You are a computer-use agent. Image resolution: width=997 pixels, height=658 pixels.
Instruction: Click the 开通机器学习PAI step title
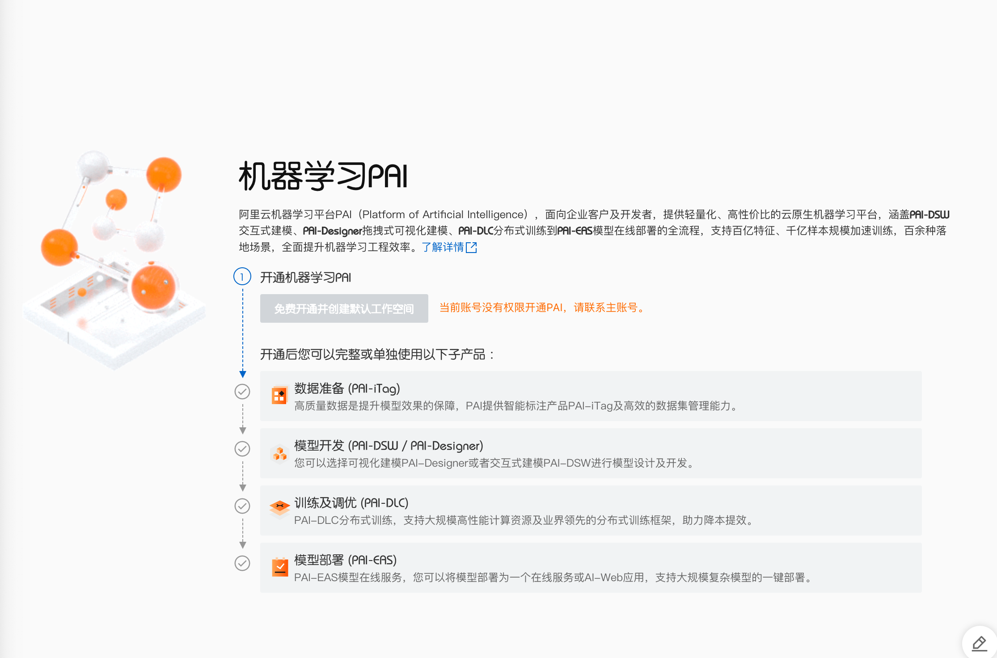pos(306,278)
